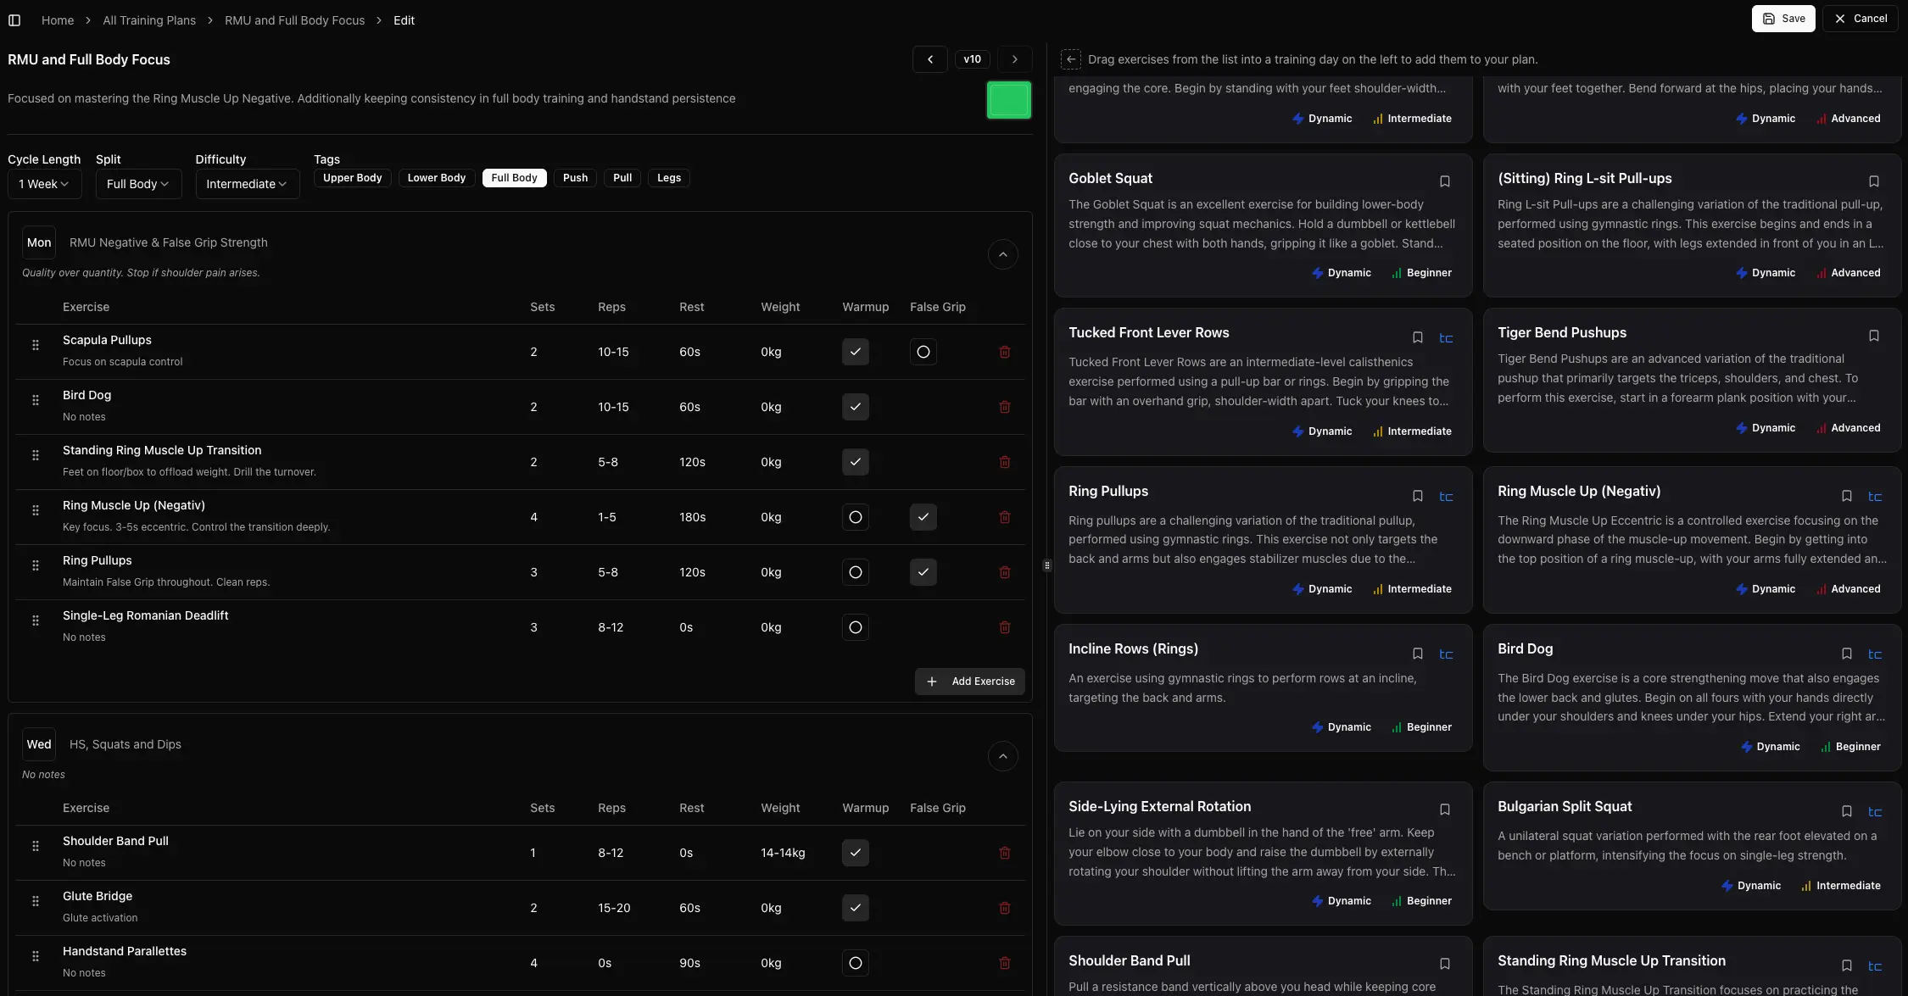Uncheck Warmup for Scapula Pullups
Viewport: 1908px width, 996px height.
coord(855,352)
